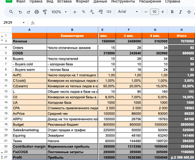Decrease decimal places

pyautogui.click(x=92, y=12)
